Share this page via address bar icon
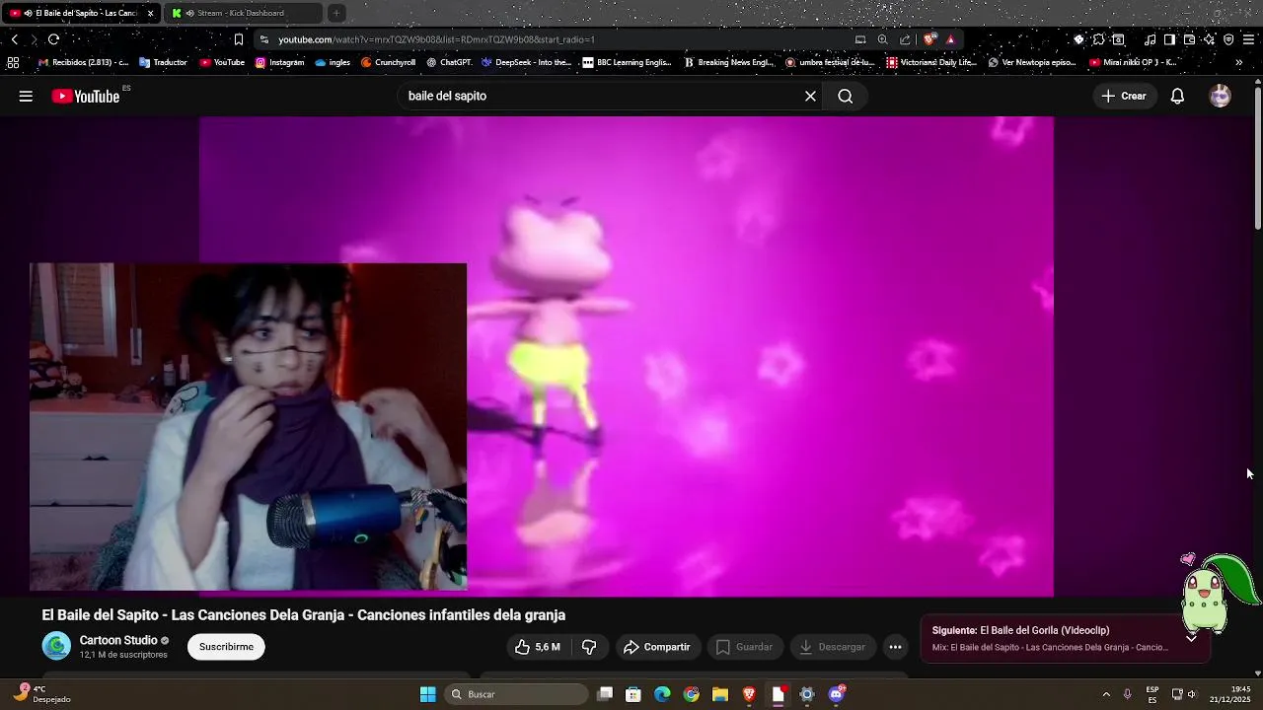This screenshot has height=710, width=1263. point(905,39)
